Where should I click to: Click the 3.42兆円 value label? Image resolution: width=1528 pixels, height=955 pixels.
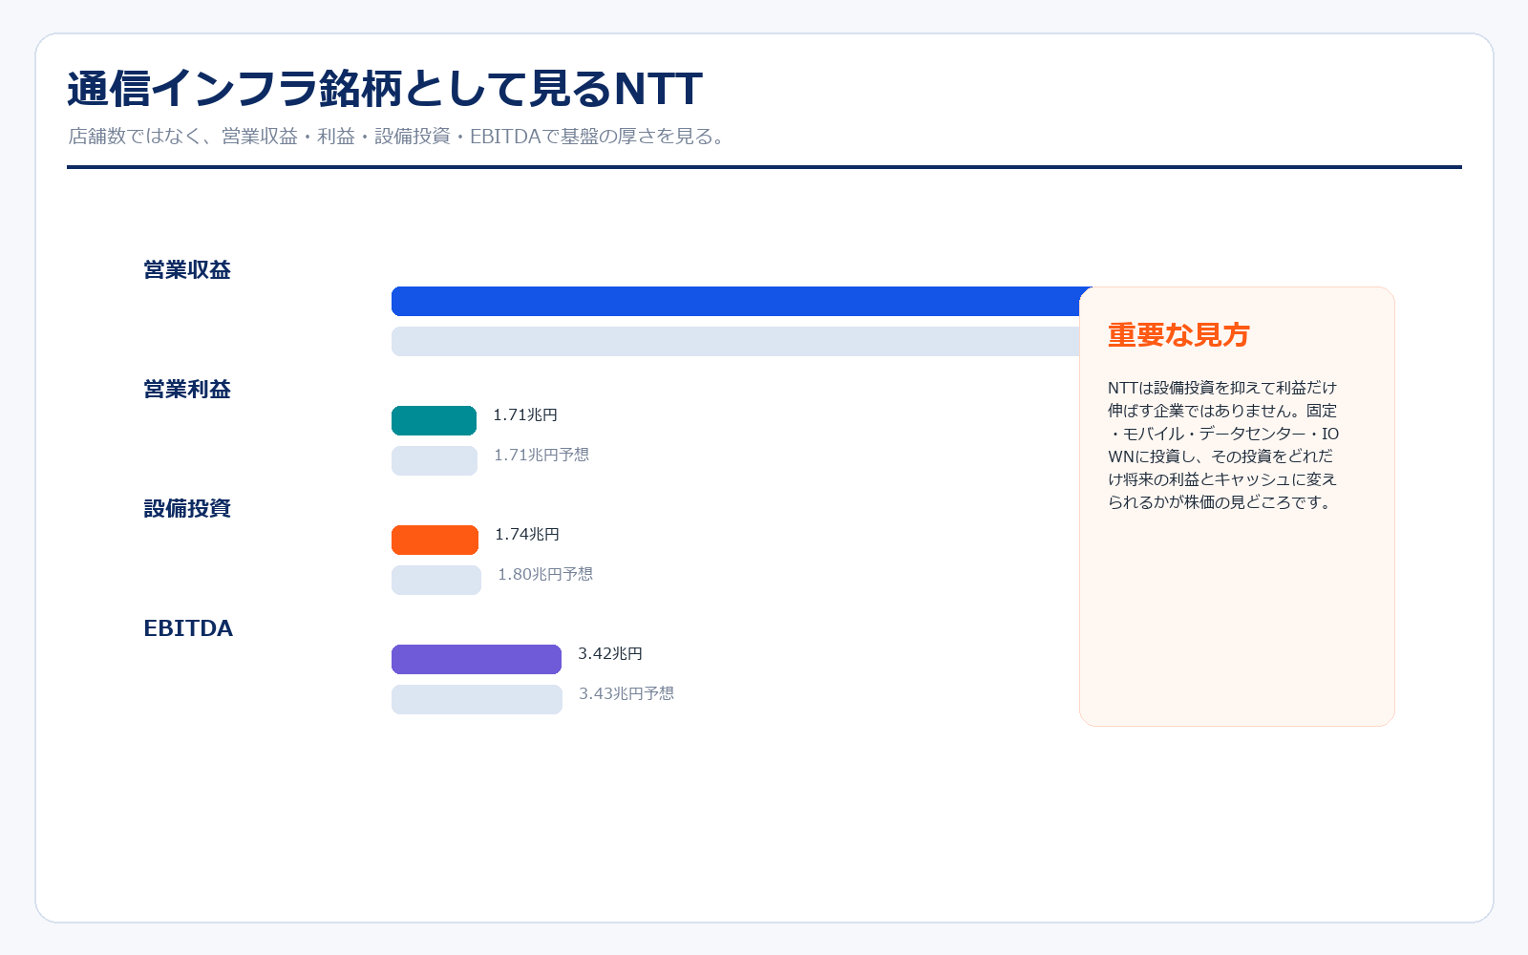[610, 654]
